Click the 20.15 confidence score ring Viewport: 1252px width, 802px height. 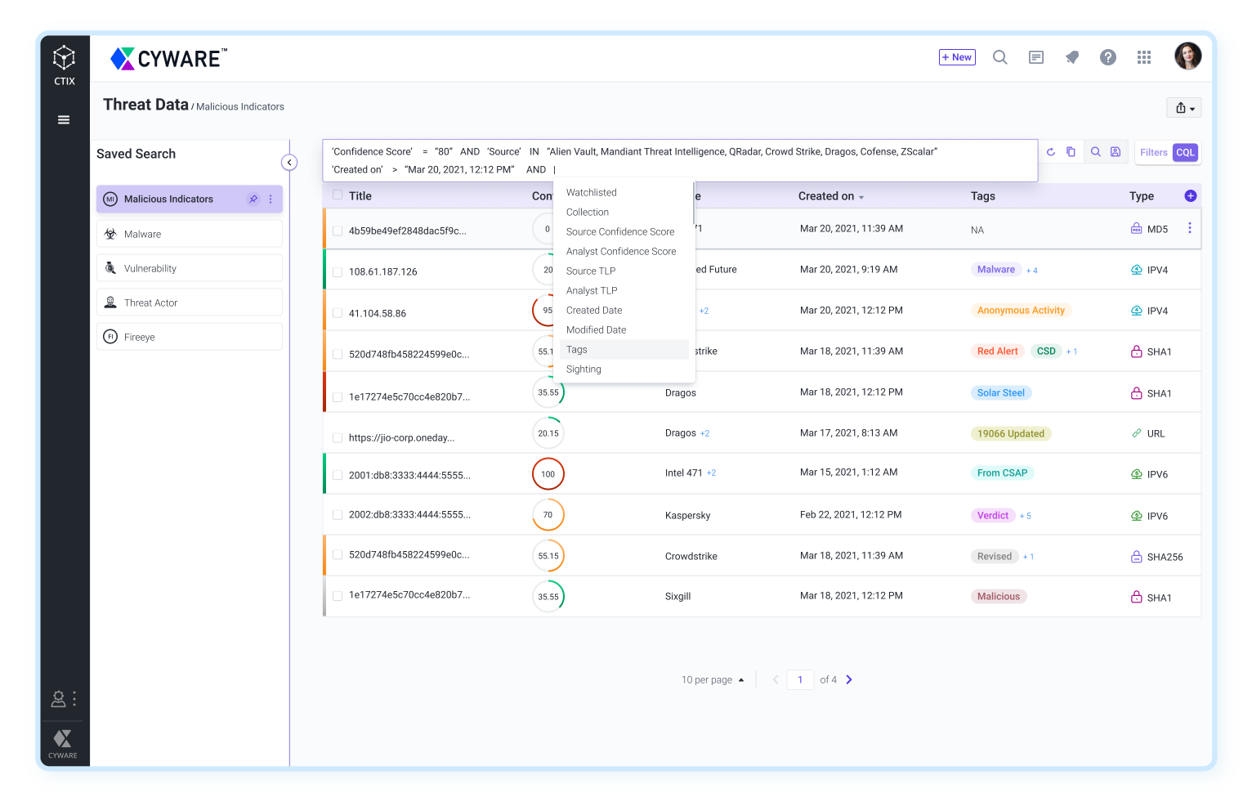(548, 433)
